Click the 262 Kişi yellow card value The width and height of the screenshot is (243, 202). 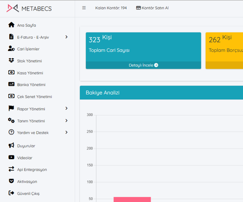pos(220,39)
